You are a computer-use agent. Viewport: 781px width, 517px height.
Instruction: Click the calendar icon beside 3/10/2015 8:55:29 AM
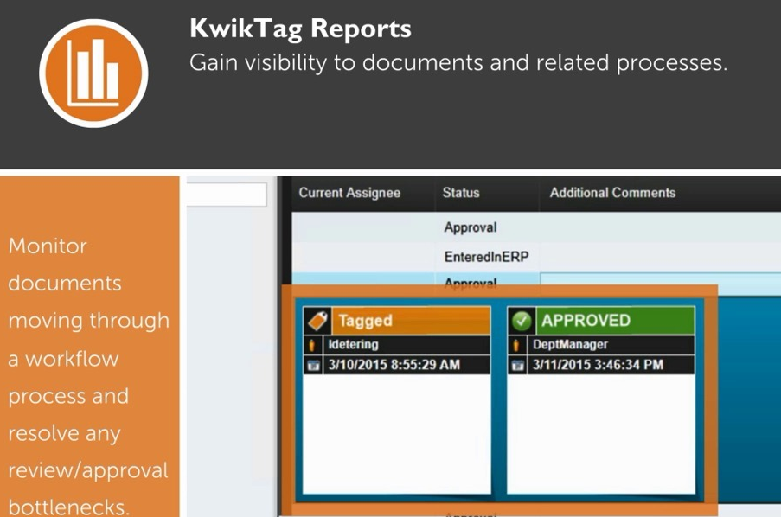(x=313, y=365)
